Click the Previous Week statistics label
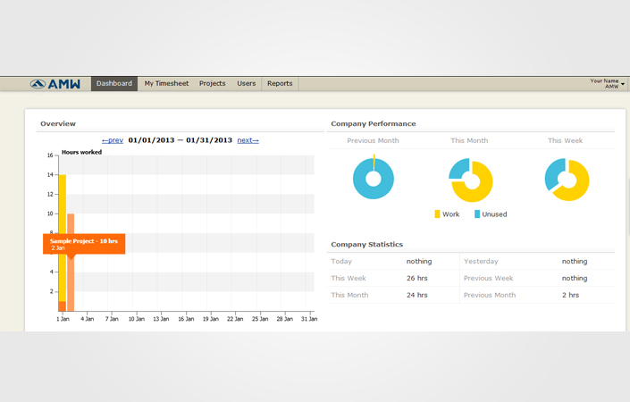Image resolution: width=630 pixels, height=402 pixels. tap(488, 278)
